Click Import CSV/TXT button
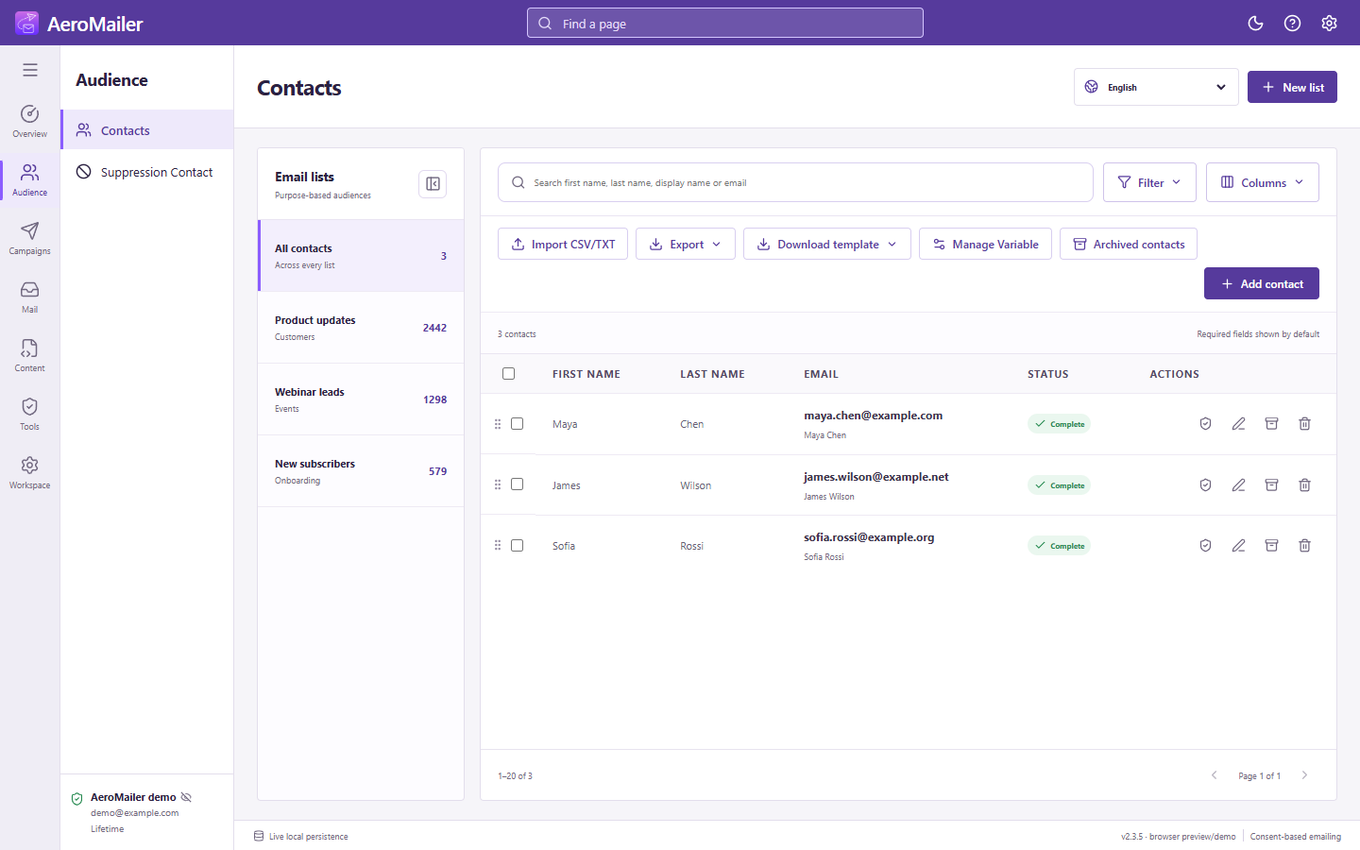The width and height of the screenshot is (1360, 850). tap(562, 244)
